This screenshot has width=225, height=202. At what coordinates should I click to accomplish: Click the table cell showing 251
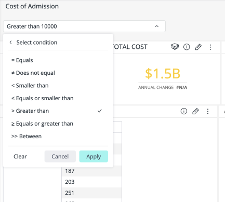pos(91,193)
